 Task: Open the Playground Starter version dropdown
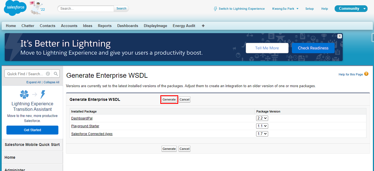[x=262, y=126]
